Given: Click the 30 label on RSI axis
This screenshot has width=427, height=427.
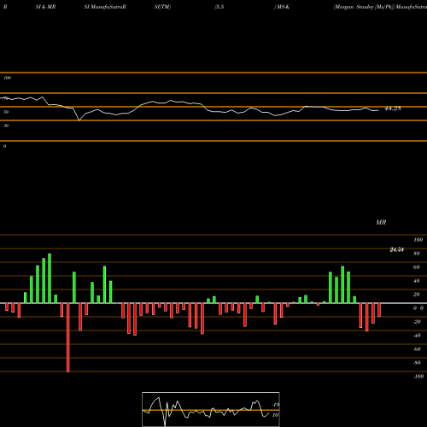Looking at the screenshot, I should 6,126.
